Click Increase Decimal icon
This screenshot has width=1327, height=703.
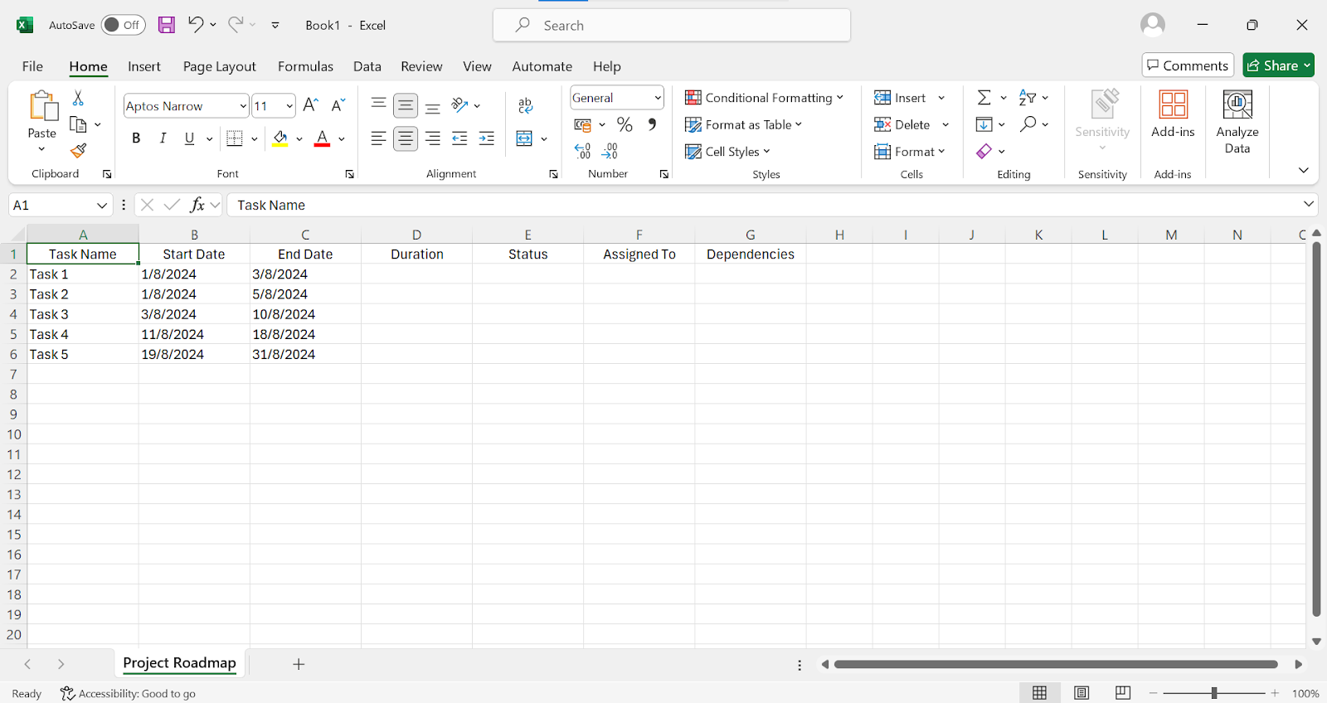coord(582,151)
